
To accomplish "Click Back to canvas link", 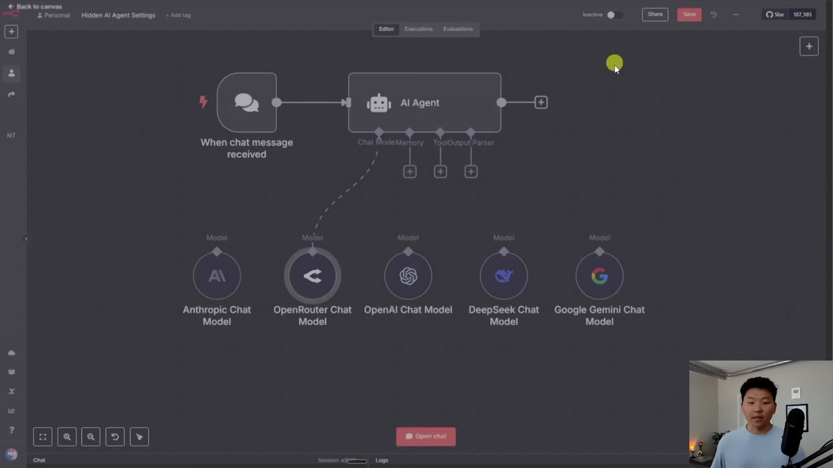I will (35, 6).
